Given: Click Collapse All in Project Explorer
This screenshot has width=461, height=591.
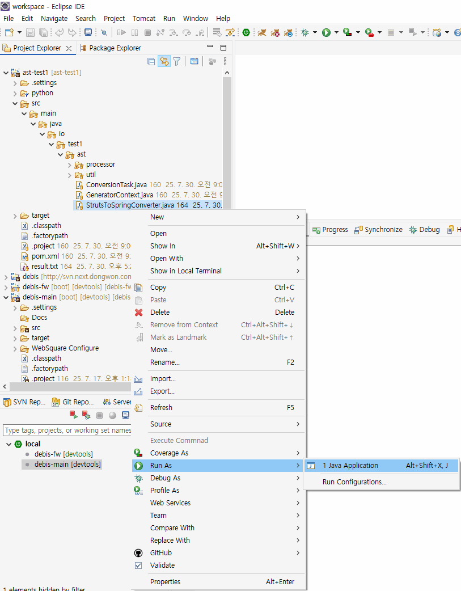Looking at the screenshot, I should point(151,61).
